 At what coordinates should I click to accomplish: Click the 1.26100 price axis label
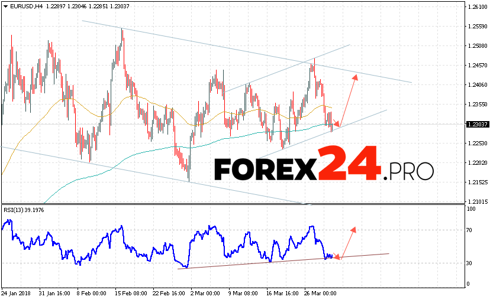coord(476,7)
